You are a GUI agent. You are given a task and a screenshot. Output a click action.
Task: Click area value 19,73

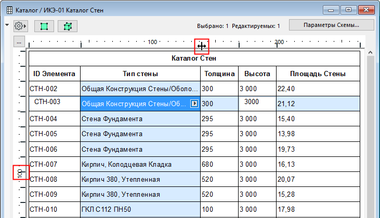(318, 149)
